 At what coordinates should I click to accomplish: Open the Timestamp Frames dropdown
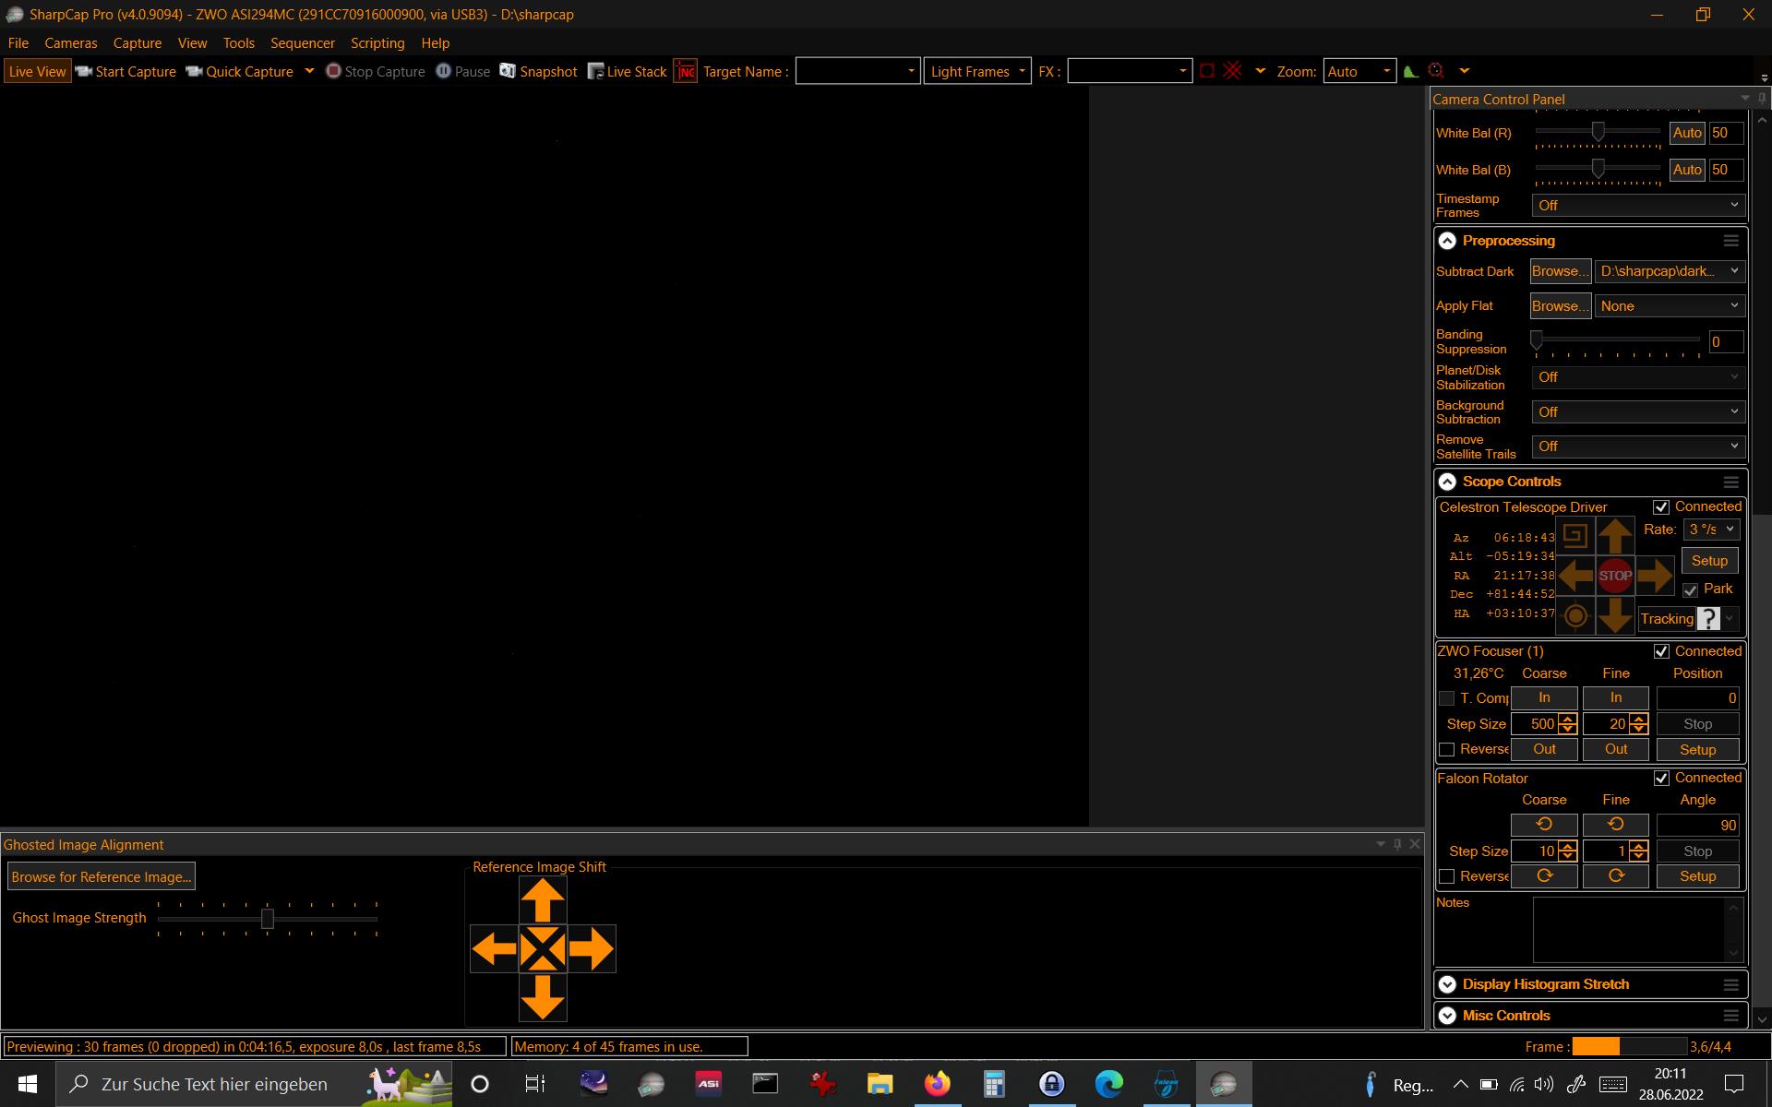1638,205
